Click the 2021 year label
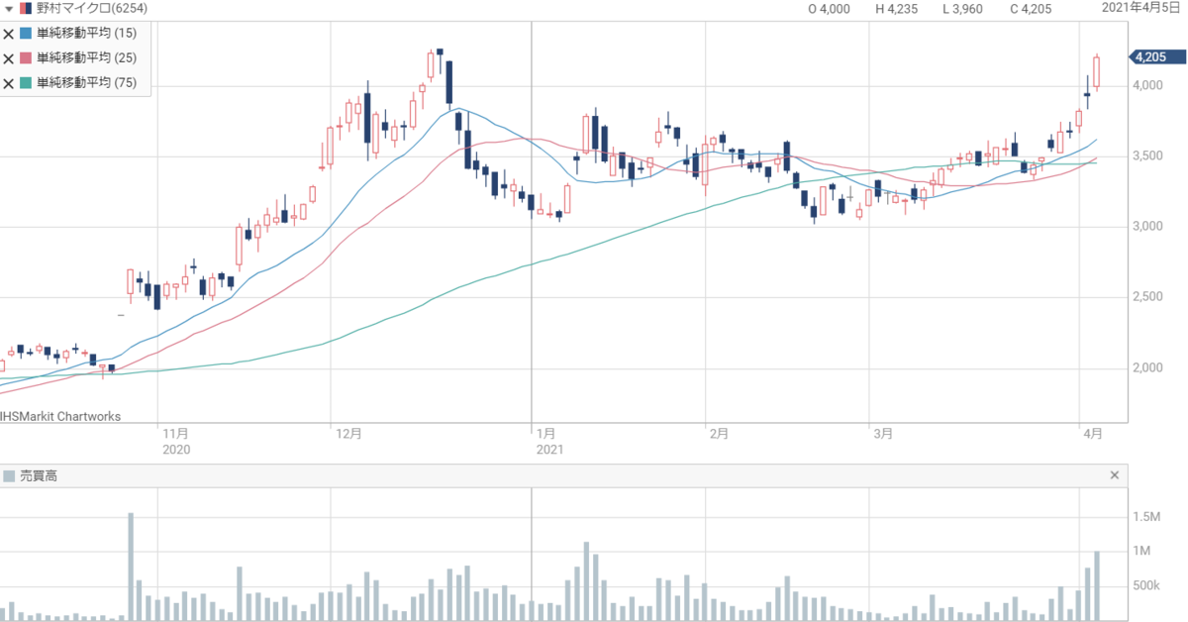 (549, 450)
